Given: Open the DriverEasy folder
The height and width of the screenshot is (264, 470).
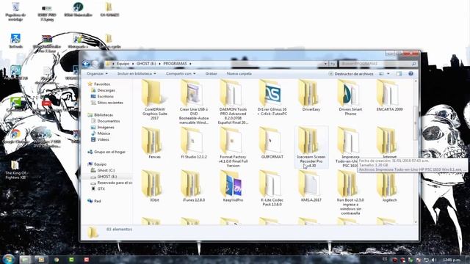Looking at the screenshot, I should [x=311, y=96].
